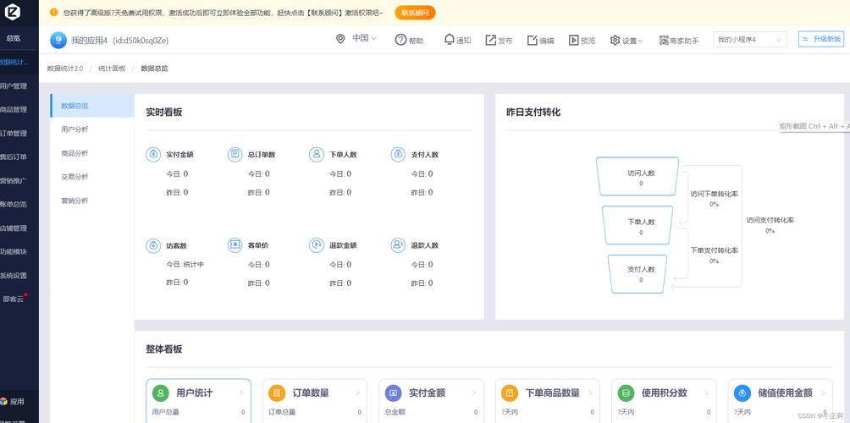This screenshot has width=850, height=423.
Task: Open the 设置 settings dropdown
Action: (626, 40)
